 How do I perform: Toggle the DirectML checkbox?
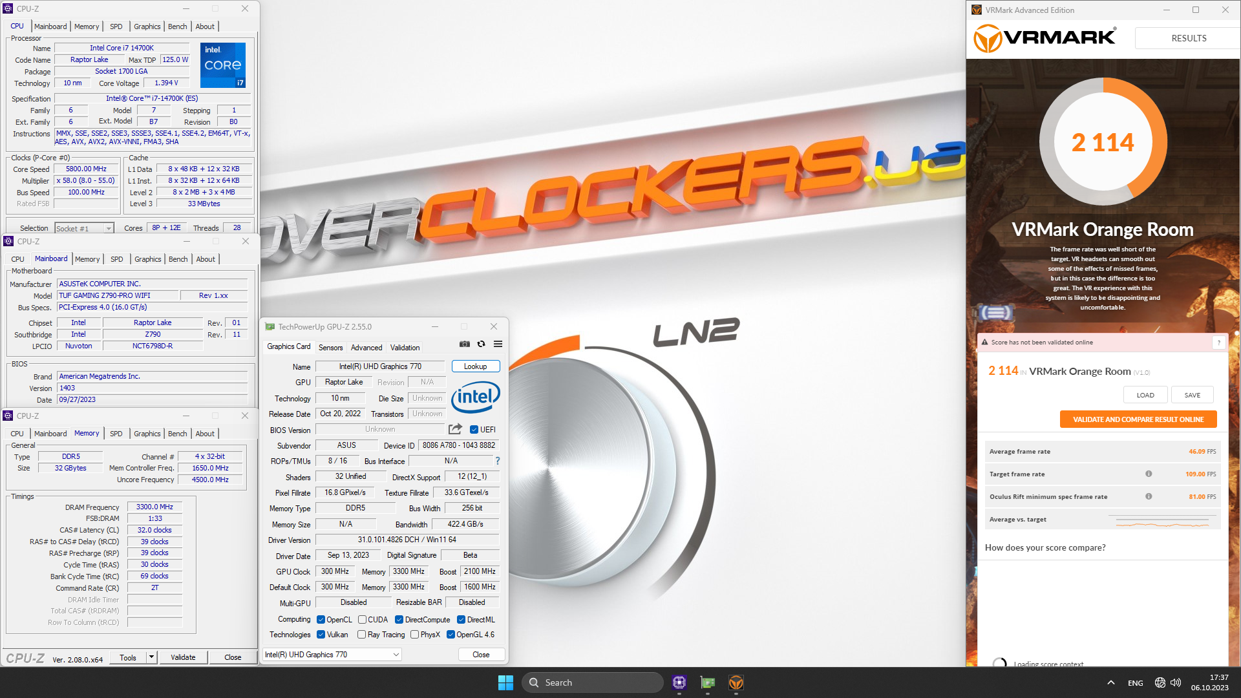click(x=461, y=619)
